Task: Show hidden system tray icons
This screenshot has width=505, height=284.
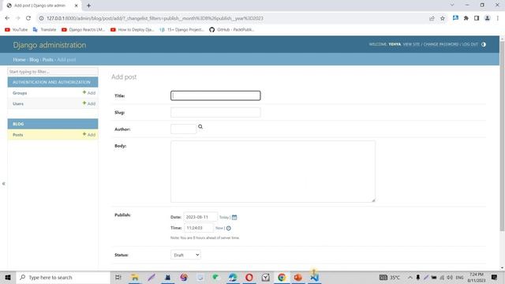Action: [x=410, y=277]
